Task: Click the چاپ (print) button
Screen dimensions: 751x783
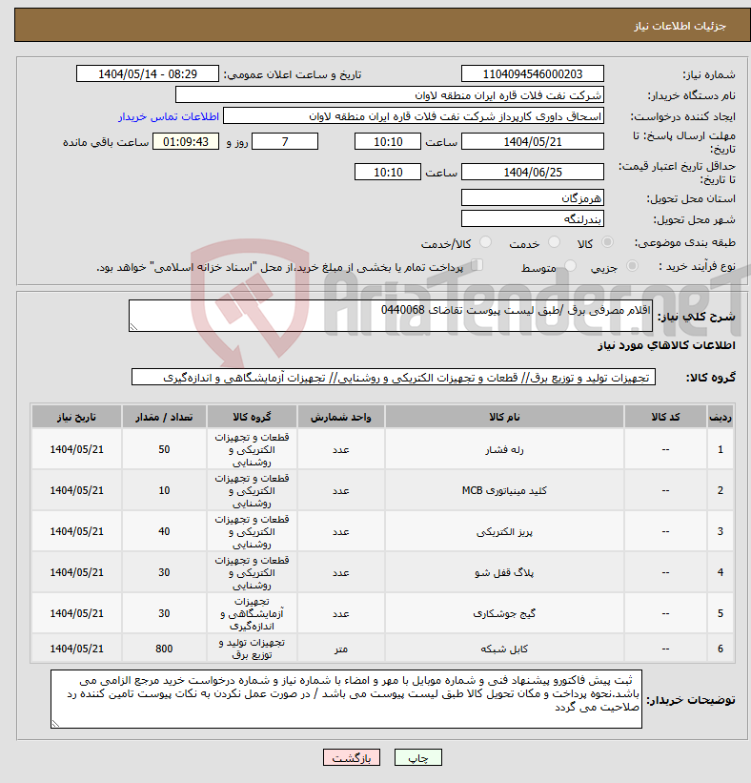Action: (417, 757)
